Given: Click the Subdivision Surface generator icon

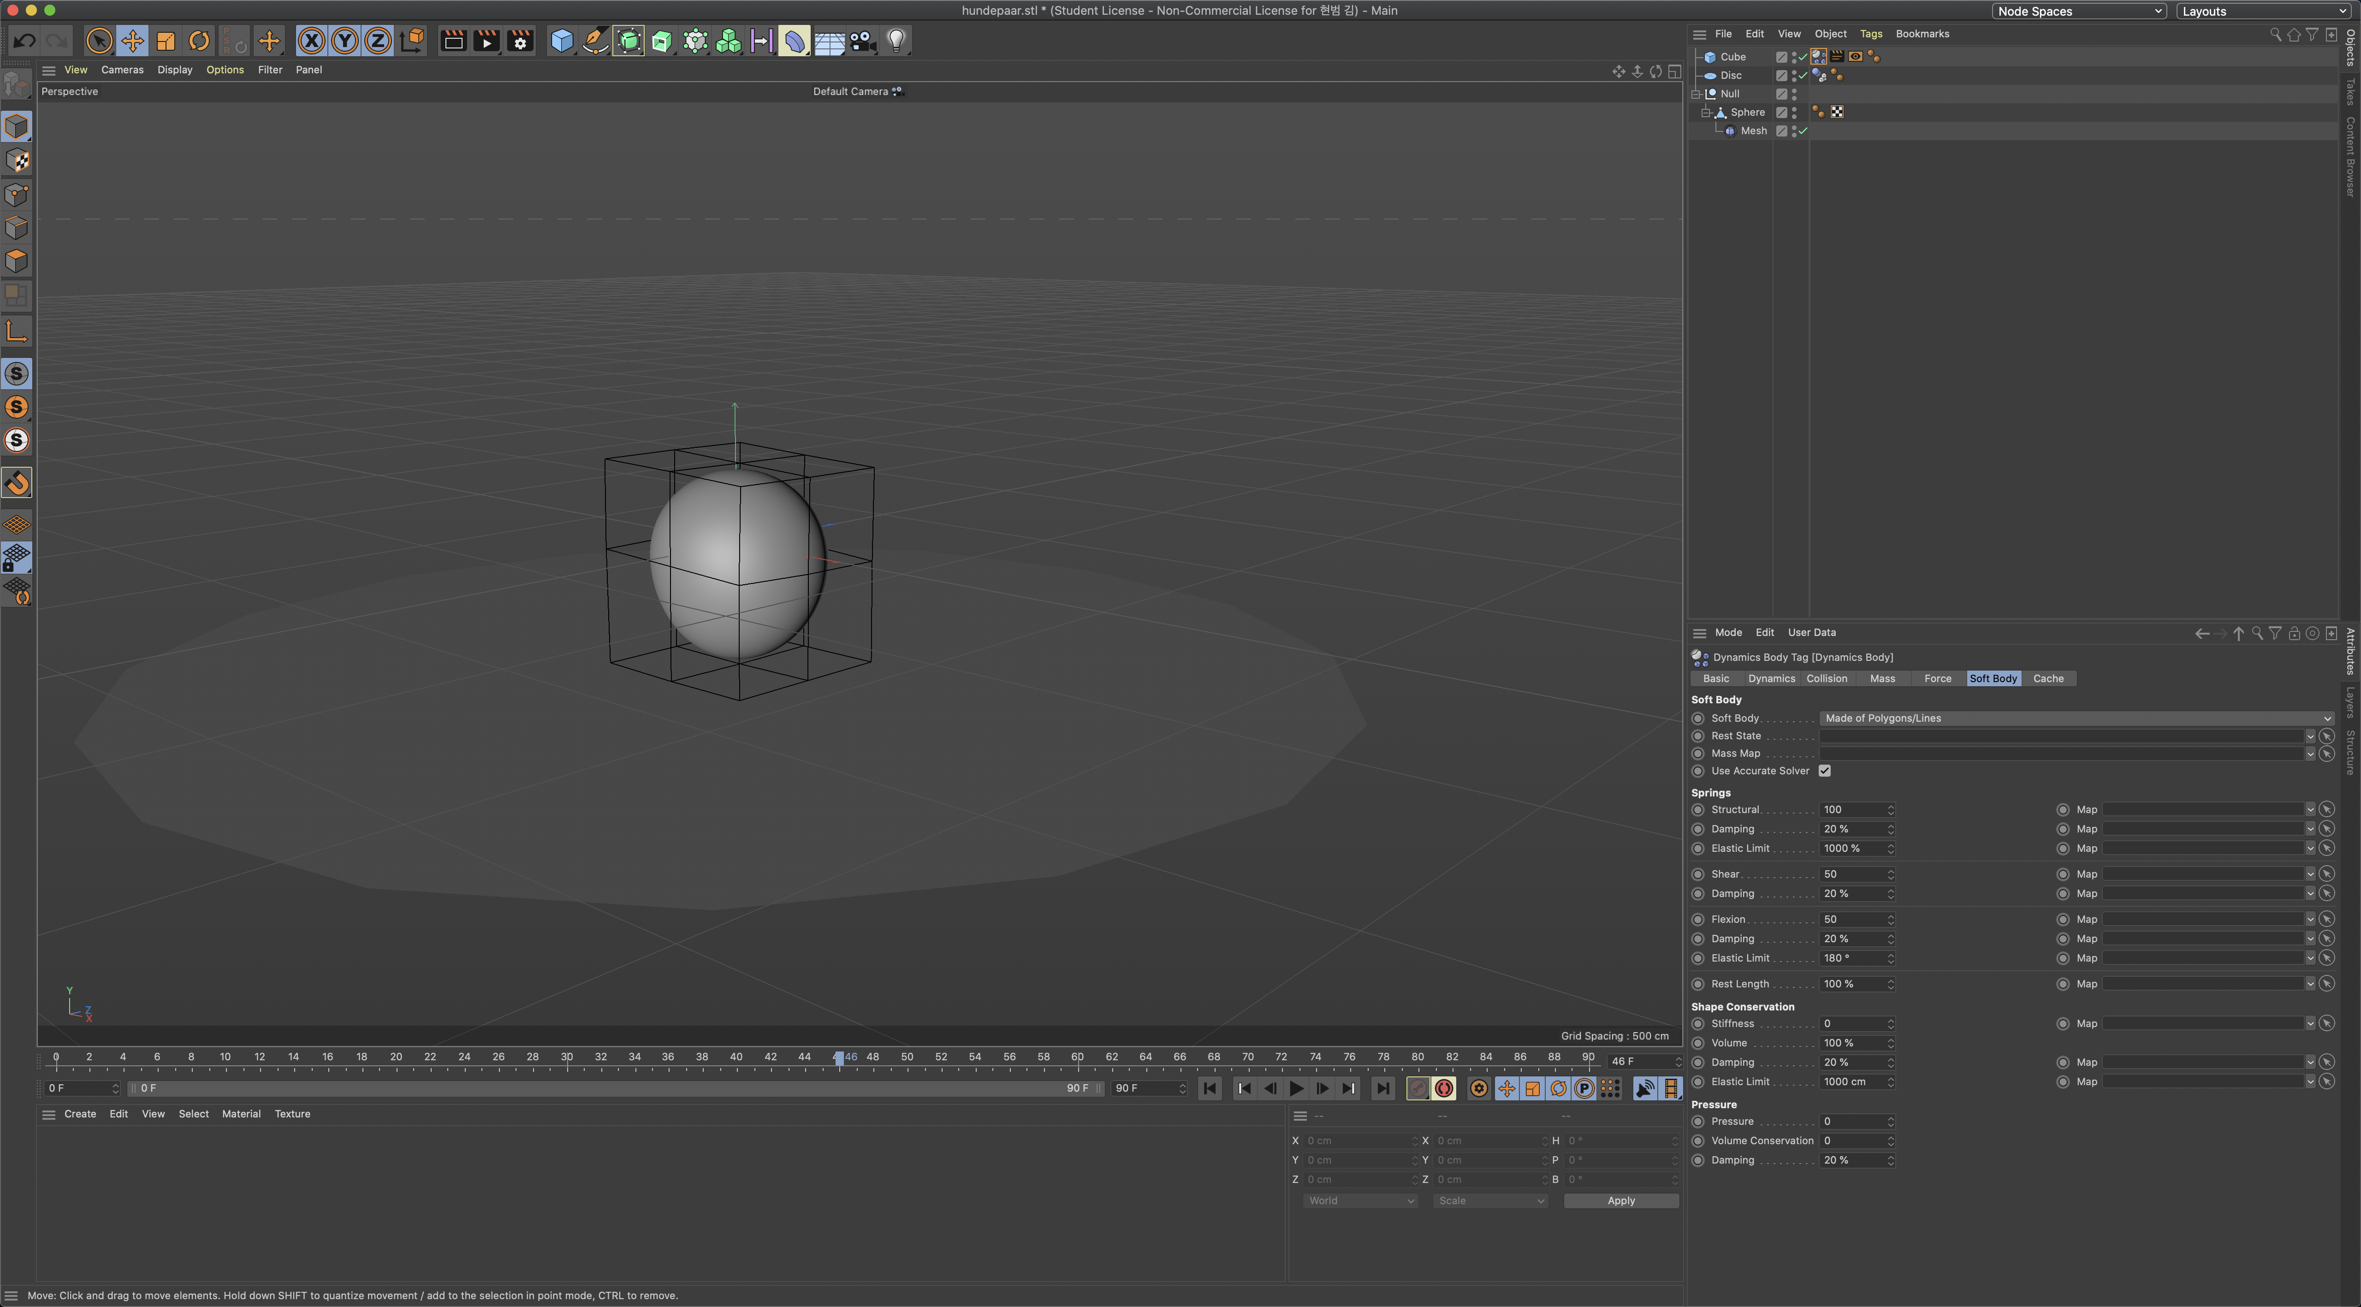Looking at the screenshot, I should pyautogui.click(x=629, y=40).
